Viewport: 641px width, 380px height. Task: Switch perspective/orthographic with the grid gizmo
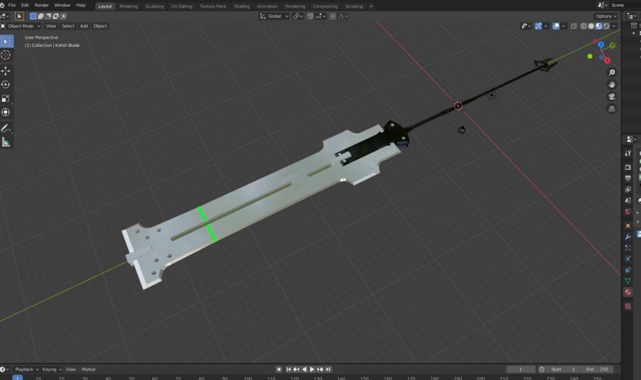pos(612,109)
